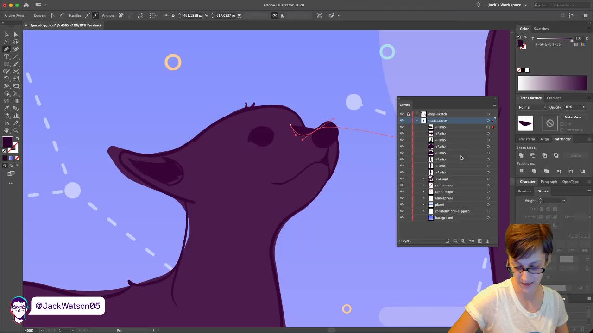Toggle visibility of the background layer
The height and width of the screenshot is (333, 593).
pyautogui.click(x=402, y=217)
